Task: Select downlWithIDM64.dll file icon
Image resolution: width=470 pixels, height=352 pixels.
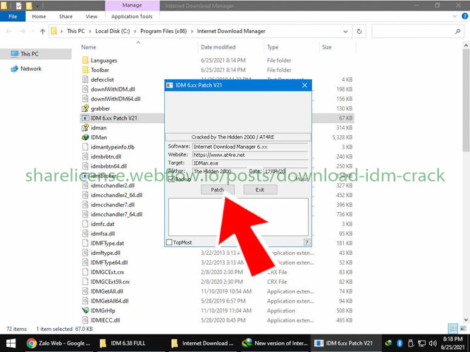Action: click(x=85, y=99)
